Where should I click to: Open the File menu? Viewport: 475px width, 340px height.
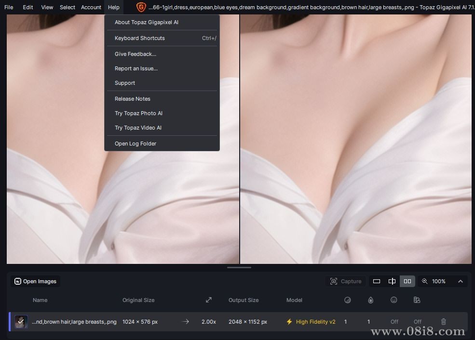click(x=9, y=7)
